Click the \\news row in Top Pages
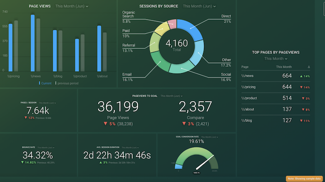 tap(275, 76)
